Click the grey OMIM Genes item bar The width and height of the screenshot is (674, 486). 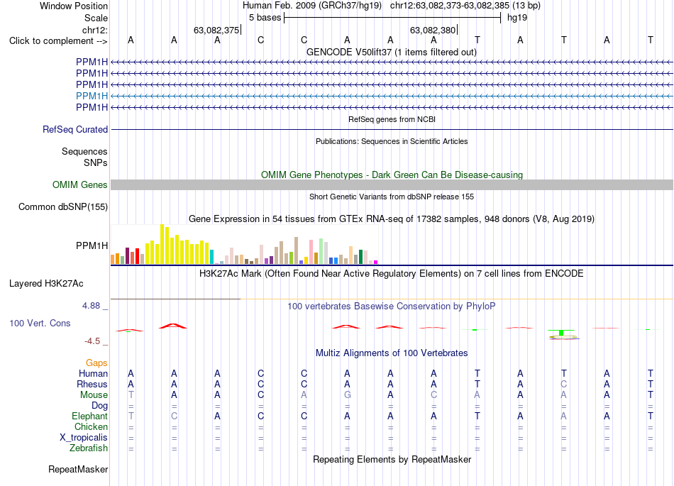point(392,184)
